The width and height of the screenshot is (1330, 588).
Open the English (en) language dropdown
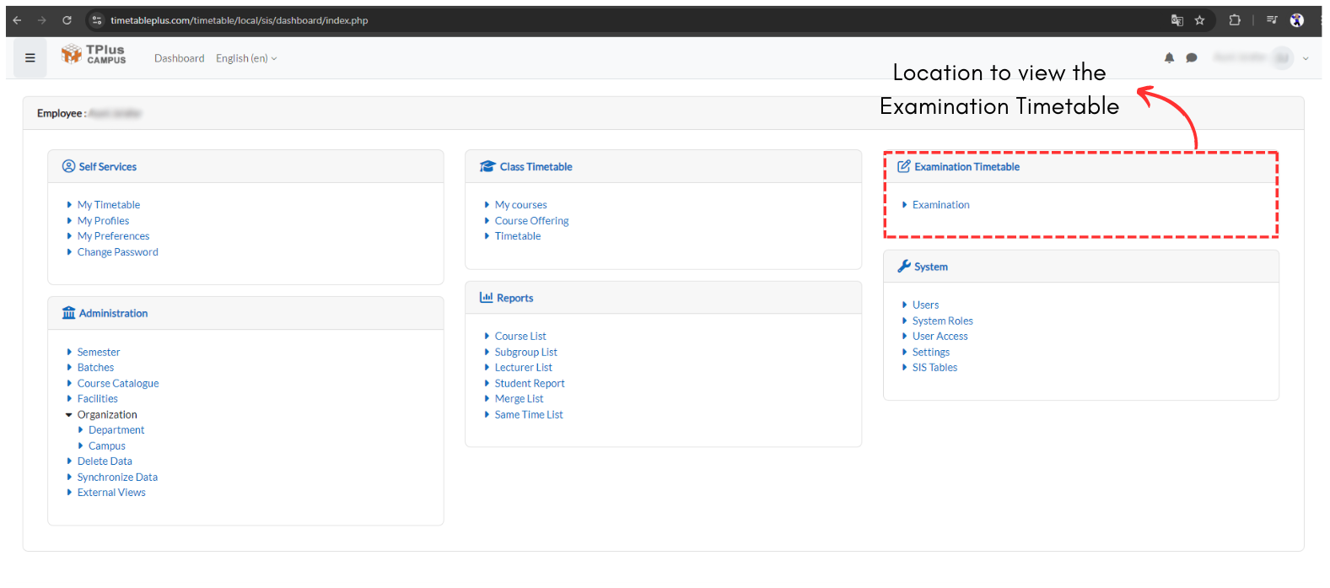point(245,58)
